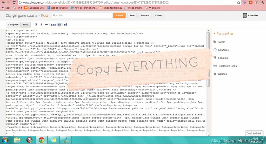This screenshot has height=144, width=266.
Task: Open the Labels tag icon
Action: (215, 42)
